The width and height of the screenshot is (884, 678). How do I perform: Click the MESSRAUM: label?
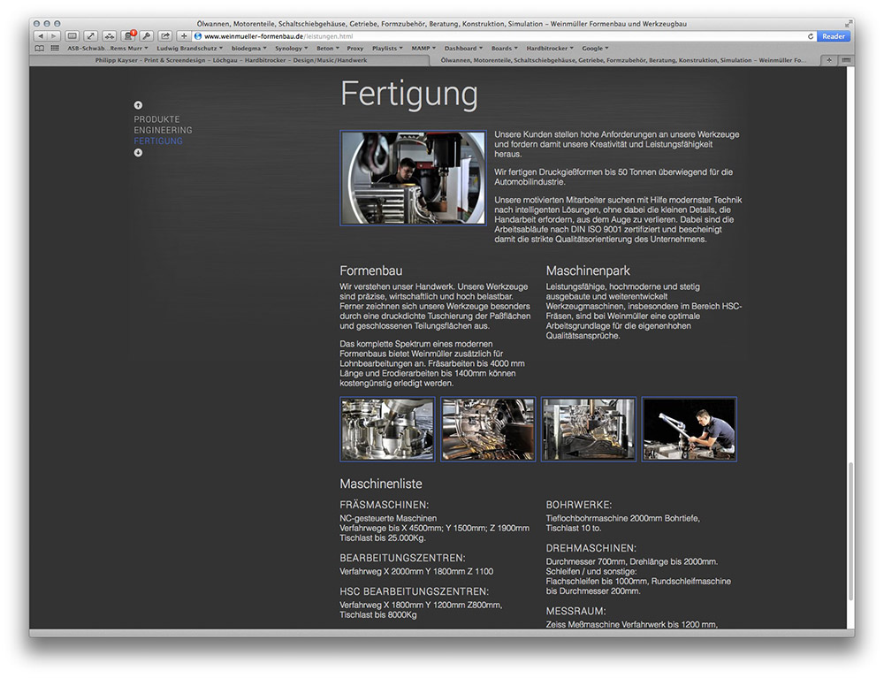575,612
